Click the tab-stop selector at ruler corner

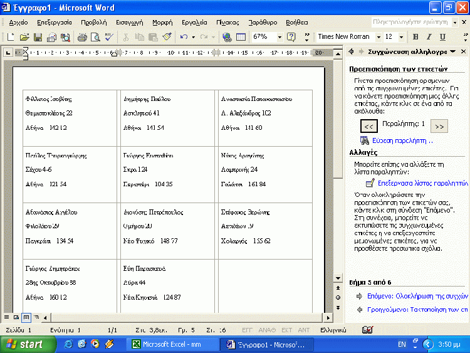click(8, 53)
